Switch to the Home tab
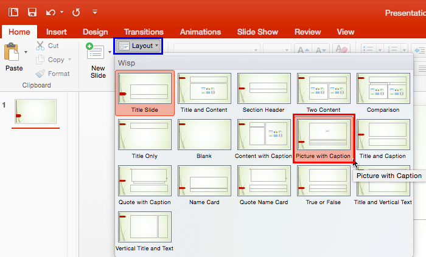The width and height of the screenshot is (426, 257). click(19, 32)
